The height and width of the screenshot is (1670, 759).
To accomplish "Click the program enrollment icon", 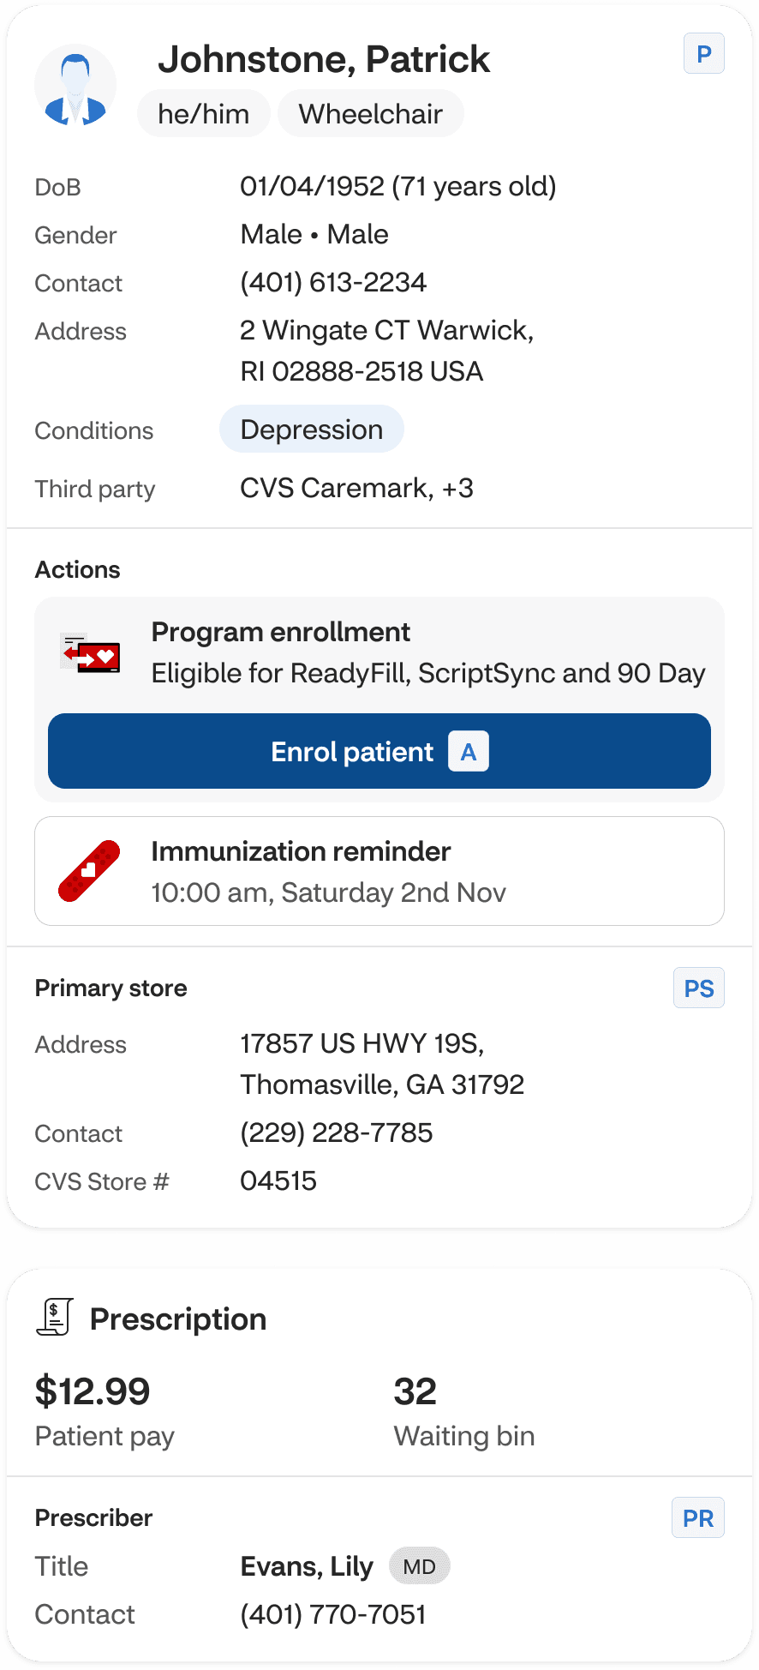I will coord(91,655).
